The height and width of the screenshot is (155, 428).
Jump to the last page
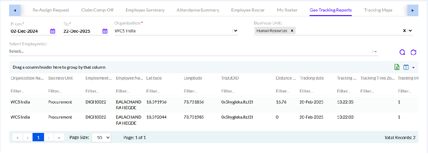59,137
